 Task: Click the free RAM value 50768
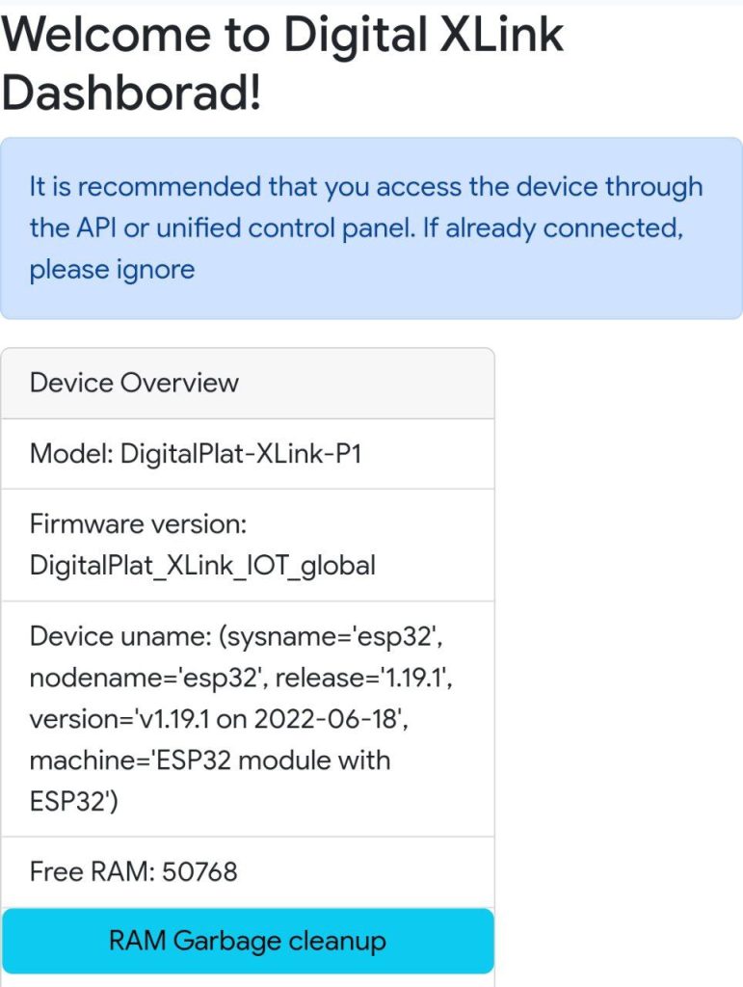click(200, 872)
